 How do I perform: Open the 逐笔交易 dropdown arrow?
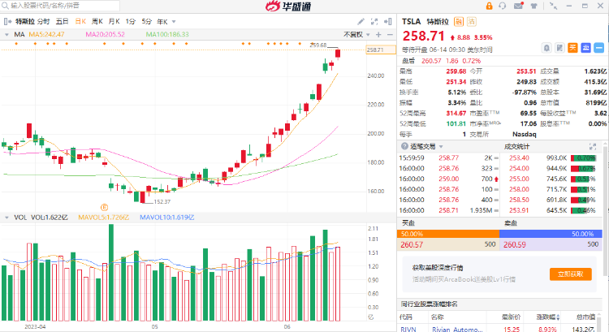[x=441, y=147]
